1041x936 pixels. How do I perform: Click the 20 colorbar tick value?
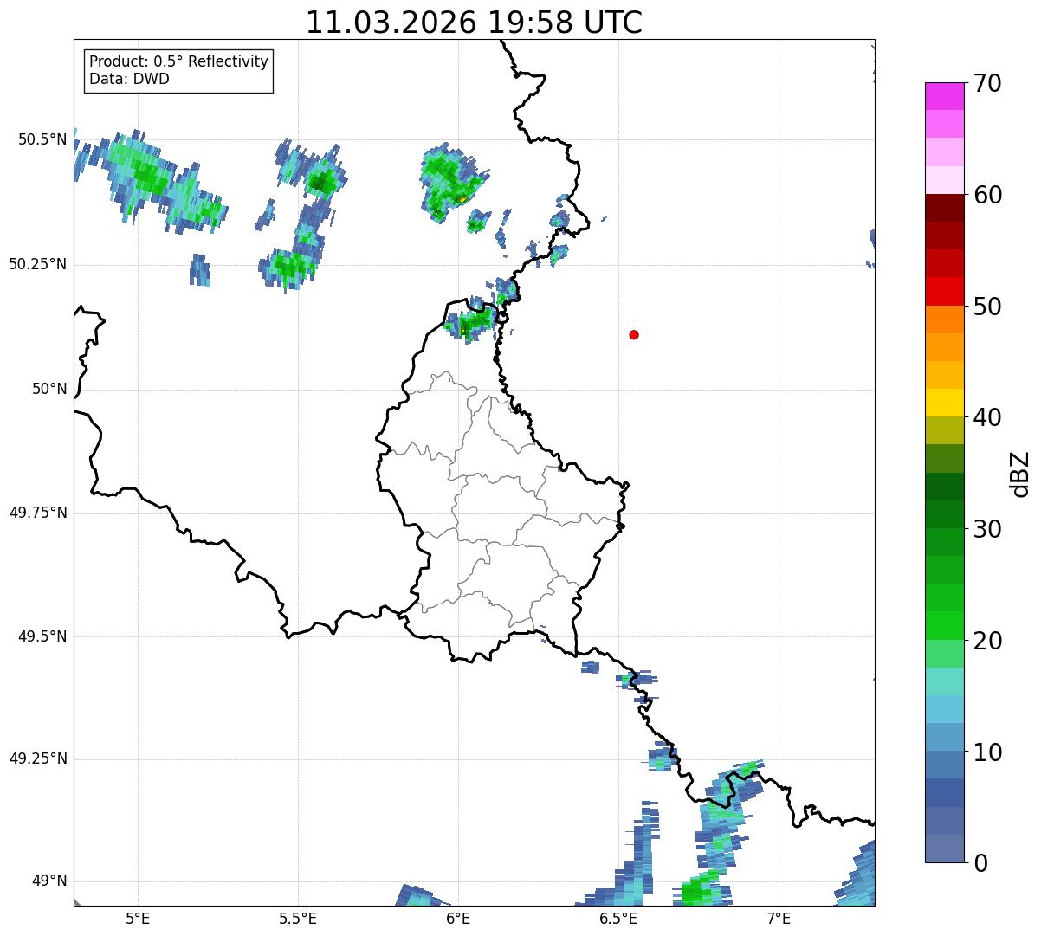tap(987, 641)
